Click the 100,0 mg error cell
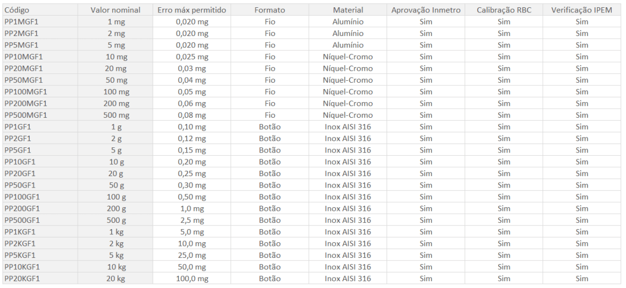Image resolution: width=626 pixels, height=288 pixels. [192, 279]
